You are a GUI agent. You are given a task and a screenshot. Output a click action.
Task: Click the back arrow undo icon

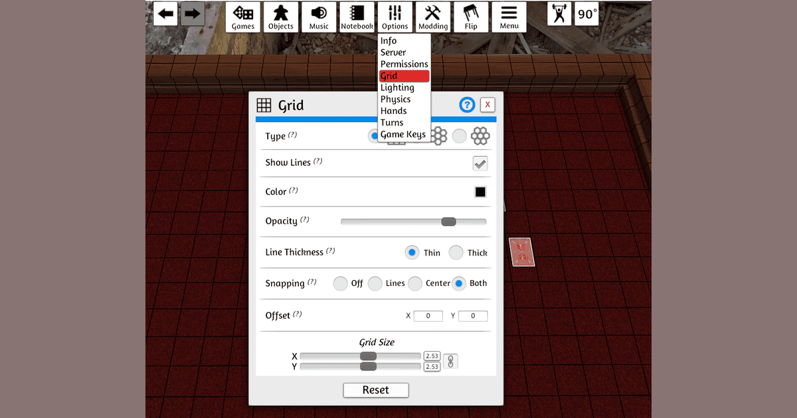(165, 13)
